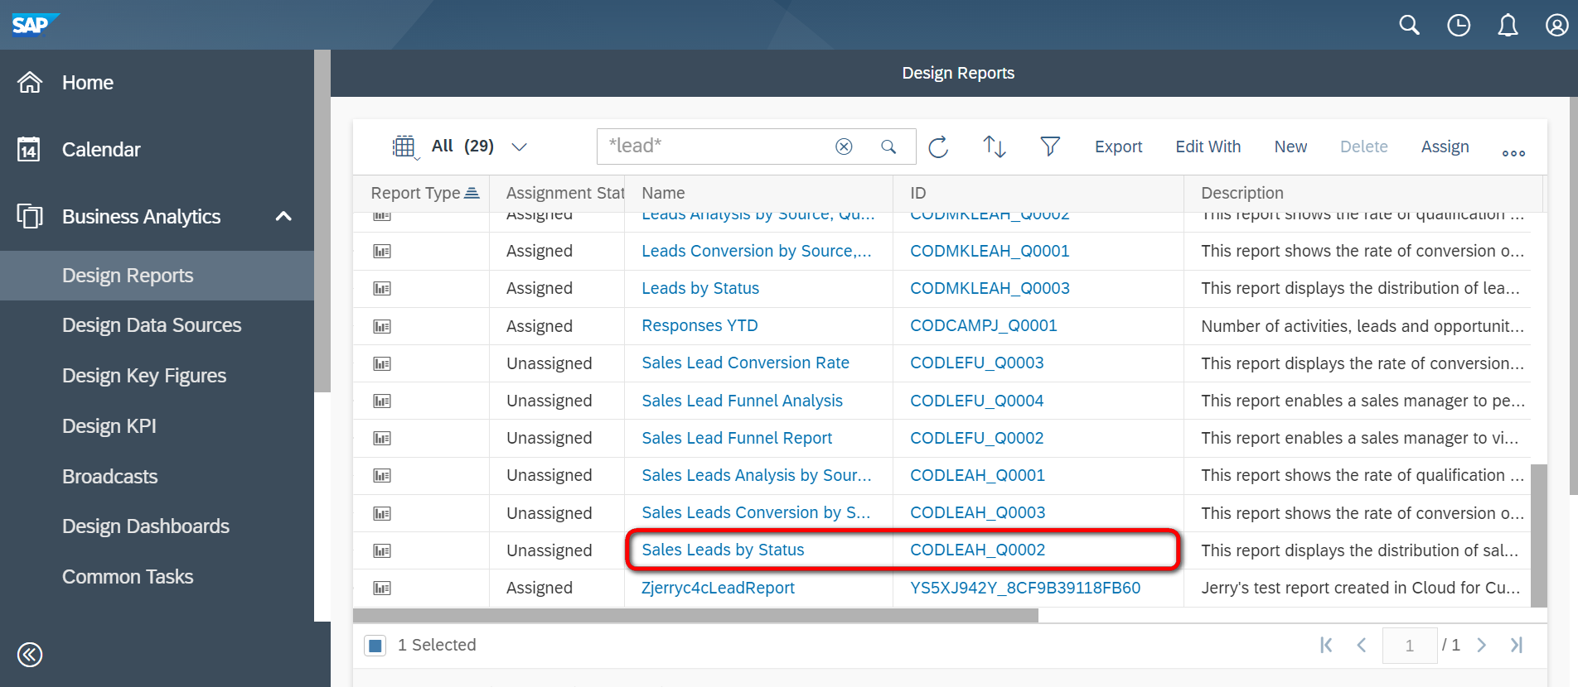Open ID link CODLEAH_Q0002
The height and width of the screenshot is (687, 1578).
(x=977, y=550)
